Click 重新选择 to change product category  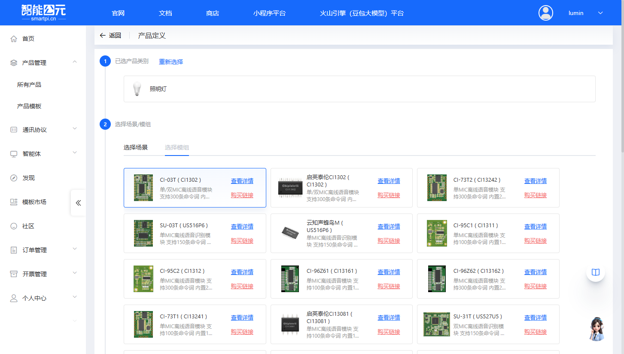[170, 61]
